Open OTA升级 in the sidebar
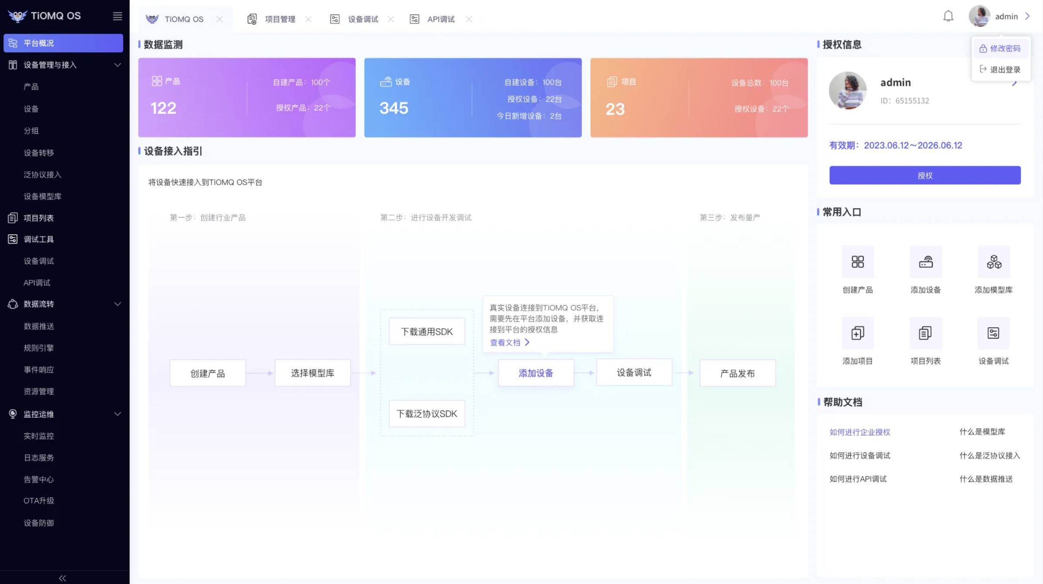1043x584 pixels. [x=39, y=501]
